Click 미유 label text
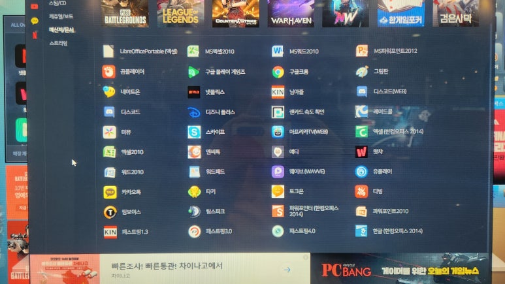This screenshot has width=505, height=284. click(126, 132)
